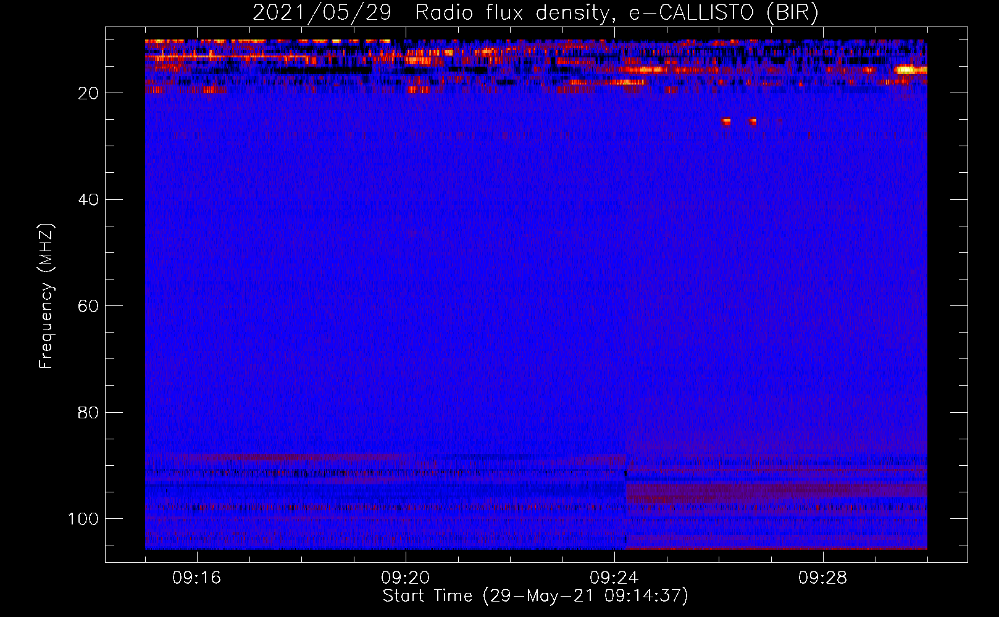
Task: Click the 20 MHz frequency tick label
Action: click(88, 93)
